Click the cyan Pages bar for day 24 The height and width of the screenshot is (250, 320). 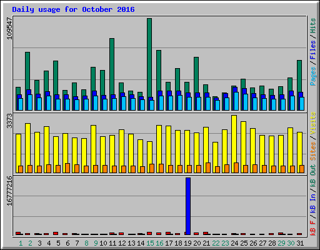click(236, 101)
